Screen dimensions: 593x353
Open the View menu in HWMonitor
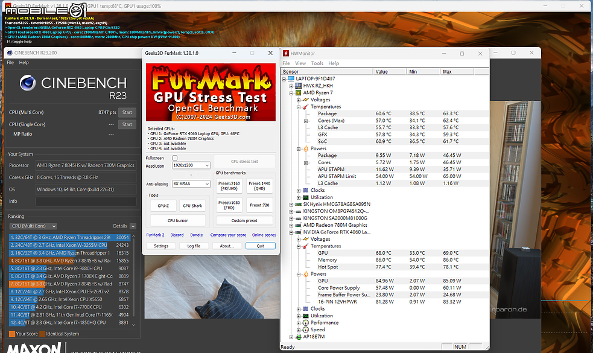[300, 63]
